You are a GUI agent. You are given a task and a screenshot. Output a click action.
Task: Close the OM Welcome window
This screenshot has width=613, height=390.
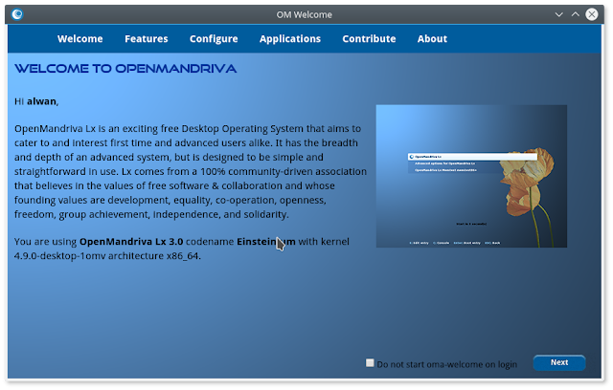[x=592, y=14]
